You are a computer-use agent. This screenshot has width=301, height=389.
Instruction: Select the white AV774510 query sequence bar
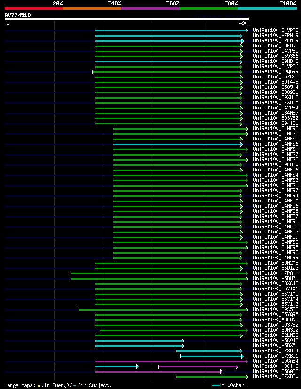[x=127, y=19]
